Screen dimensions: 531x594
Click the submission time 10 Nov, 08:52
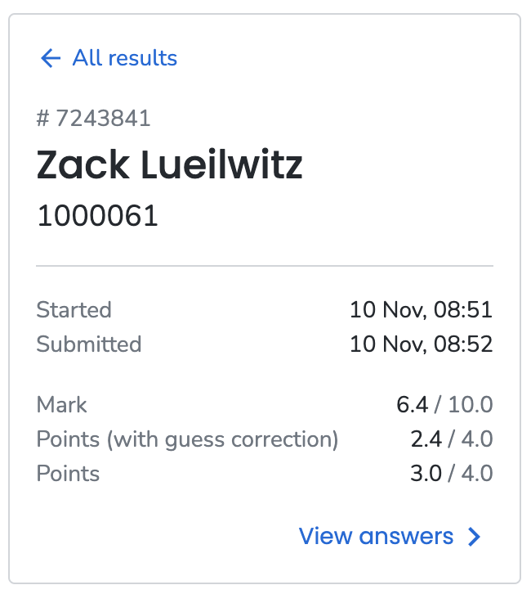(x=421, y=344)
